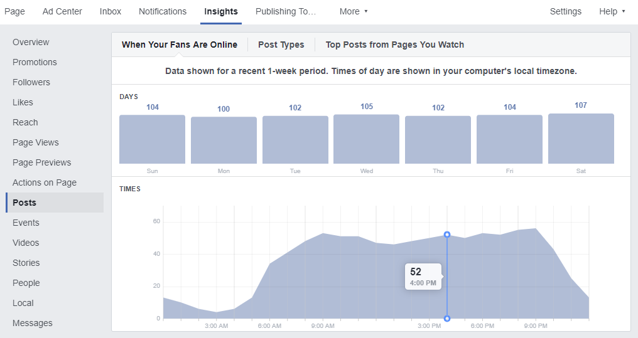
Task: Expand the More dropdown menu
Action: click(354, 11)
